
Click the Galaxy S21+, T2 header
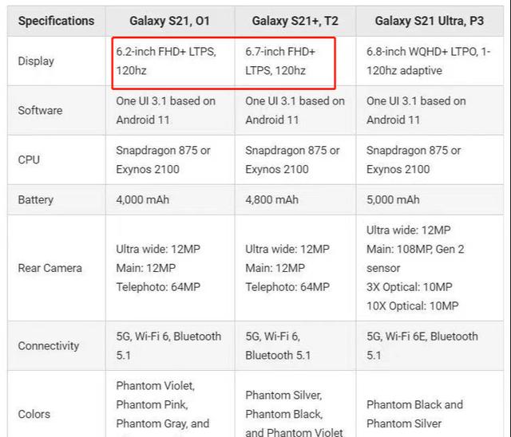click(295, 21)
